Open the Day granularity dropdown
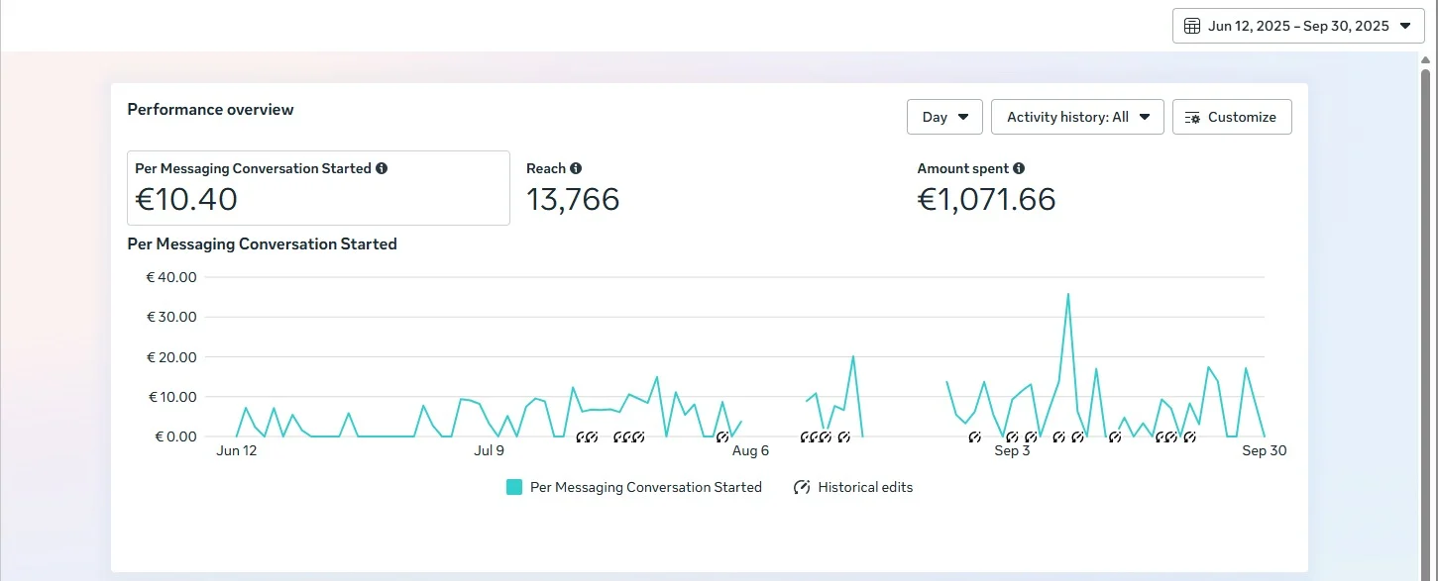Screen dimensions: 1438x581 click(x=944, y=117)
